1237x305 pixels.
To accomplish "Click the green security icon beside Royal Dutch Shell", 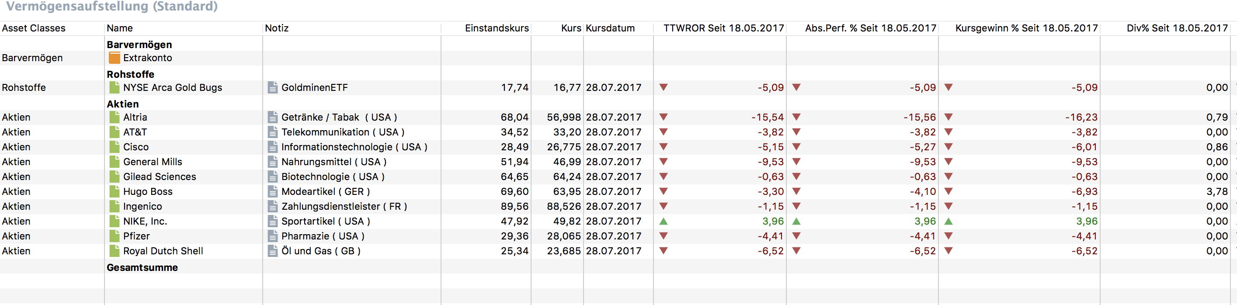I will pyautogui.click(x=114, y=251).
